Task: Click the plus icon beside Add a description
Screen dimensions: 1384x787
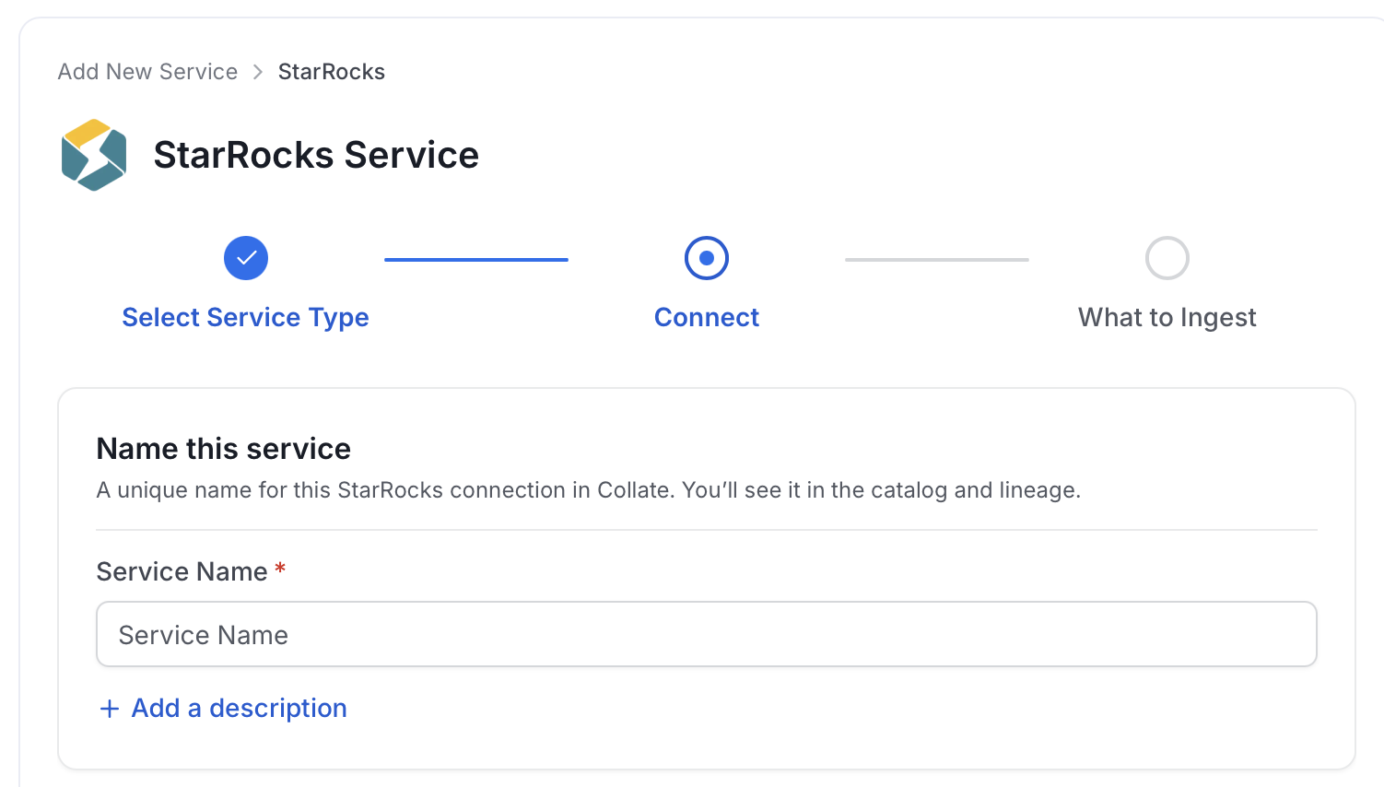Action: 110,709
